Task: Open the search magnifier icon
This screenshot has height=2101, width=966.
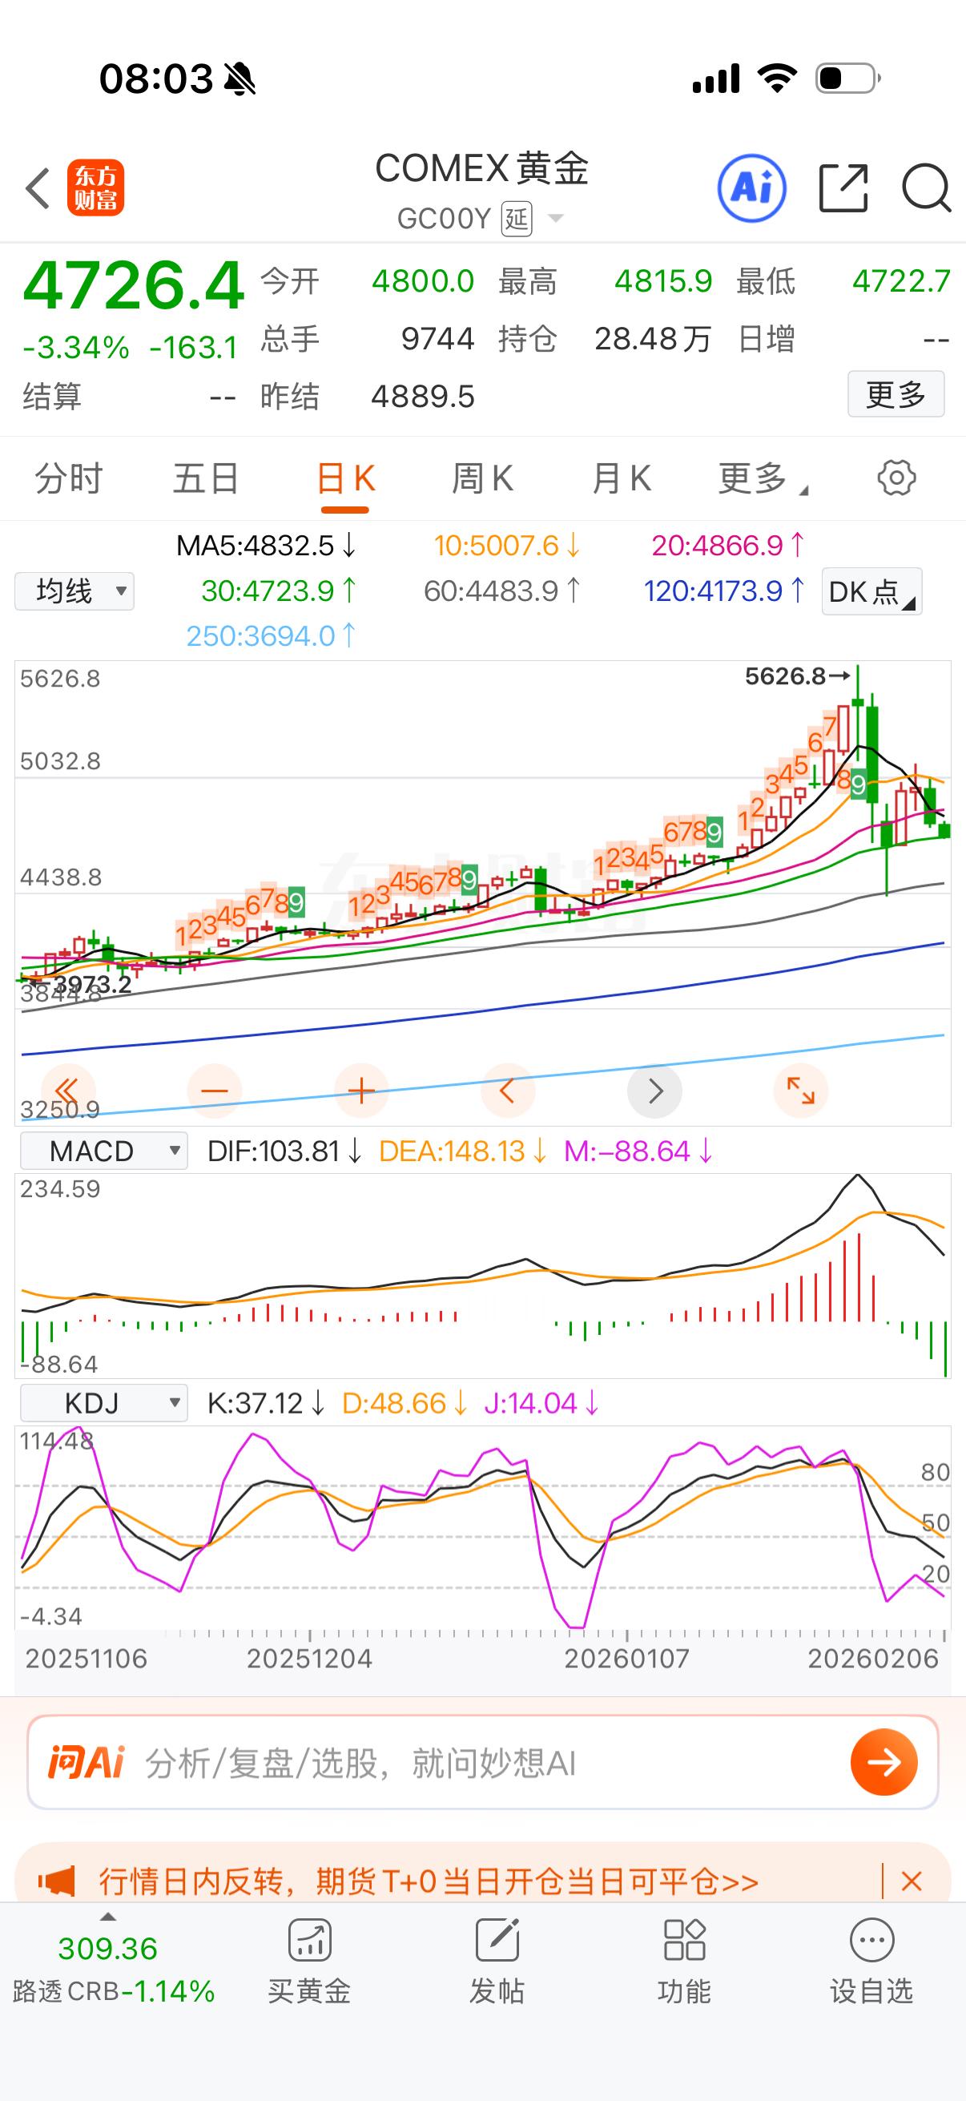Action: click(927, 188)
